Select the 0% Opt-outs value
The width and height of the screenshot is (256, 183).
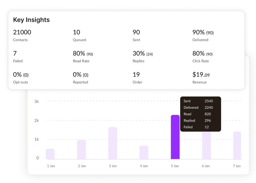pyautogui.click(x=21, y=75)
